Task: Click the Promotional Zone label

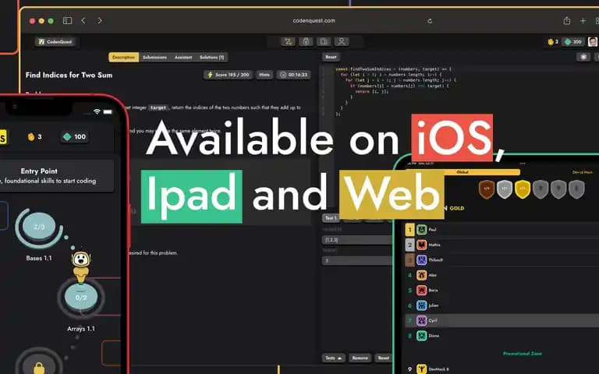Action: pos(523,354)
